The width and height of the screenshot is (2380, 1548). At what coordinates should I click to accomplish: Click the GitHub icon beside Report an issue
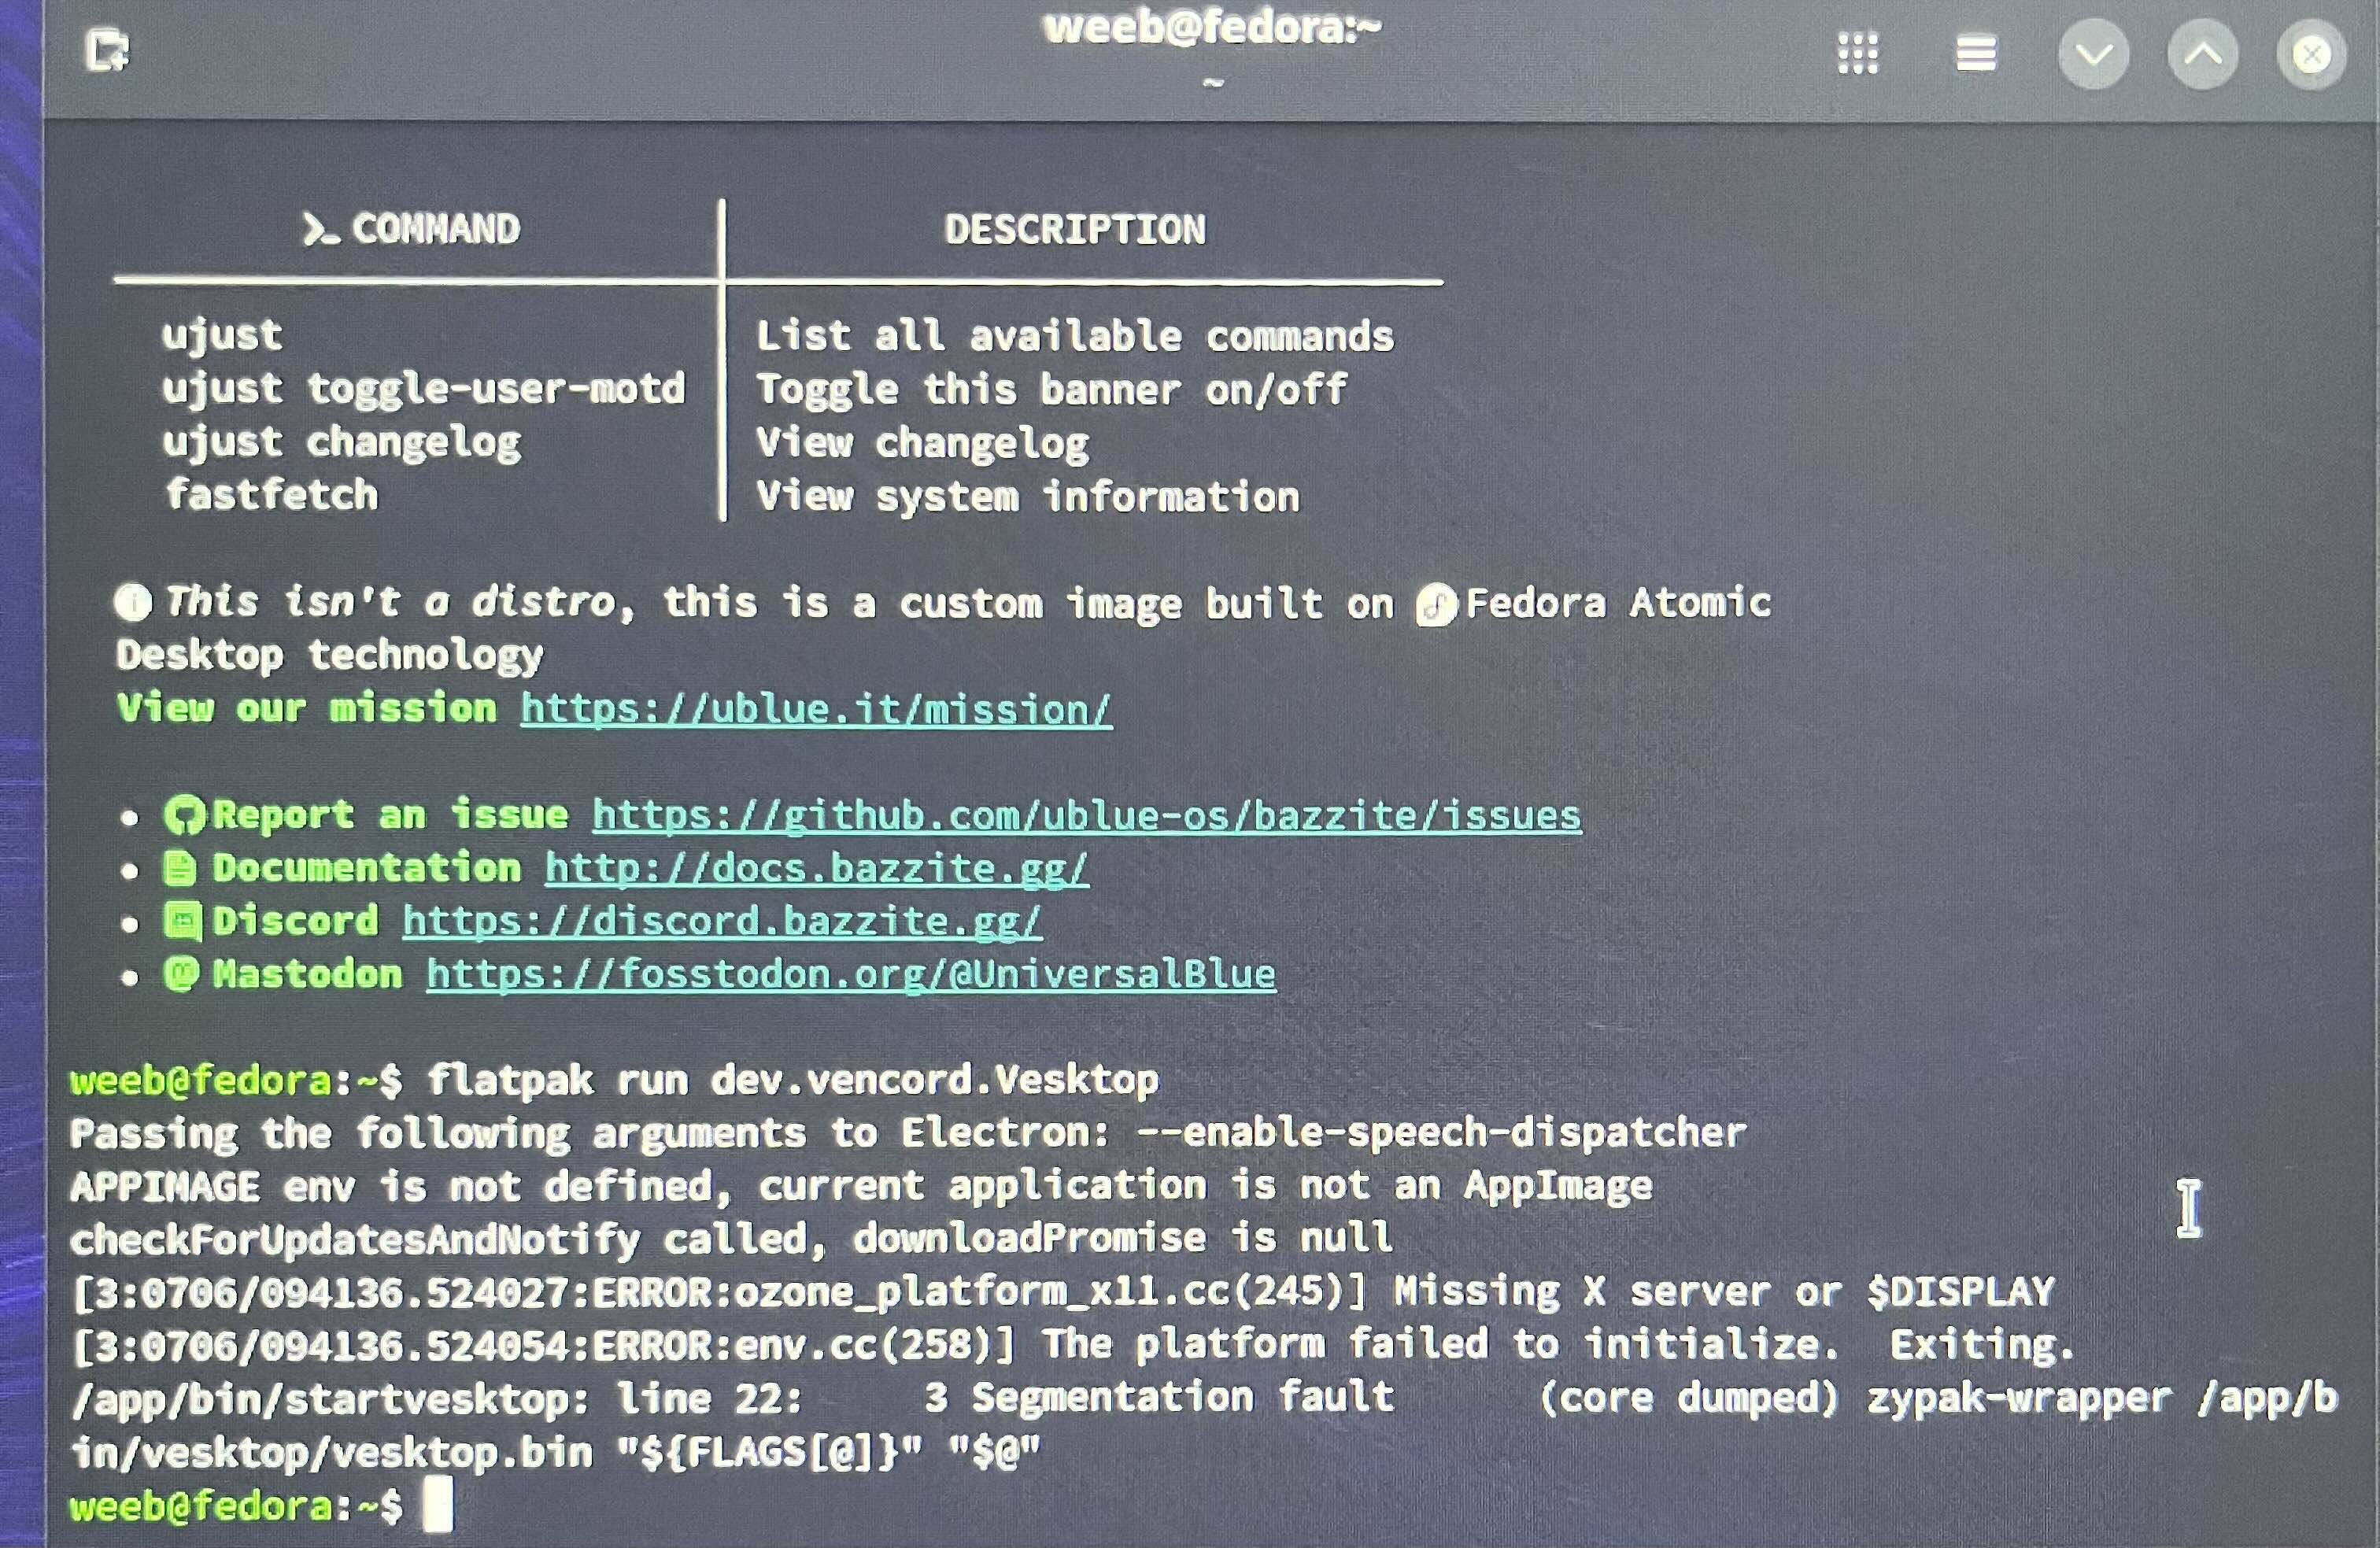(x=184, y=815)
